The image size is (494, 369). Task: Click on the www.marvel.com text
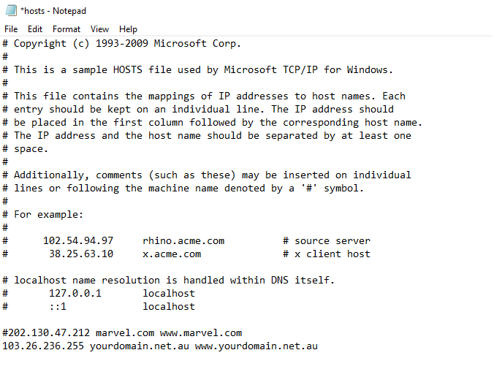[x=201, y=333]
